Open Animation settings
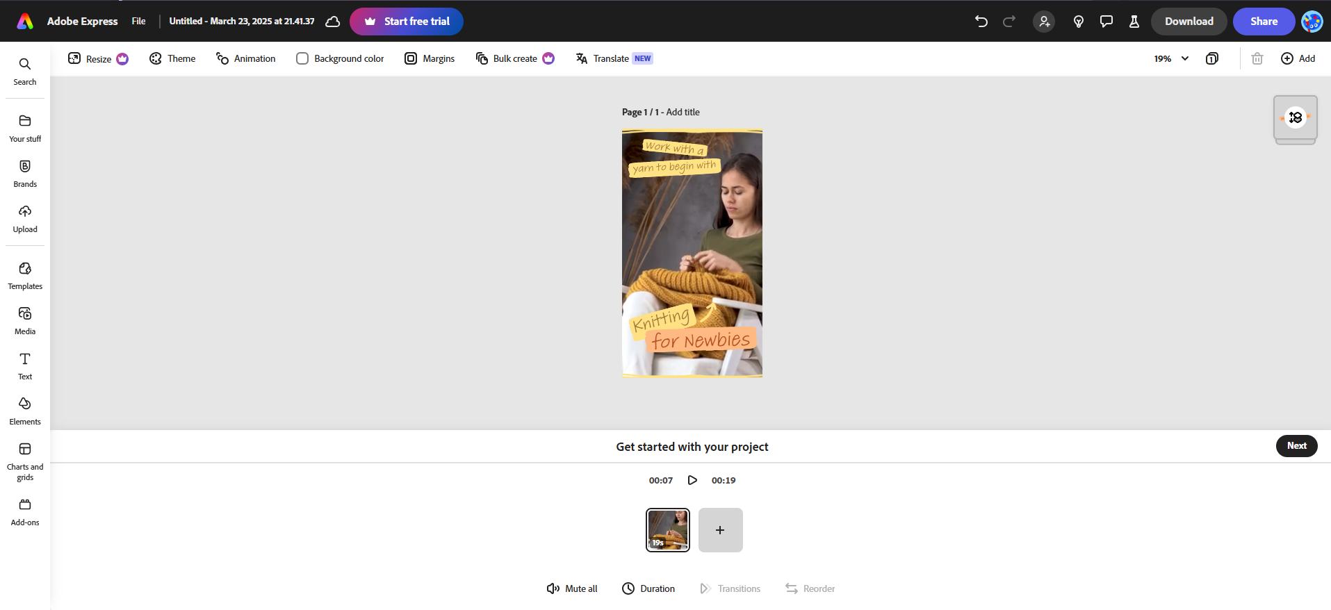 click(245, 58)
